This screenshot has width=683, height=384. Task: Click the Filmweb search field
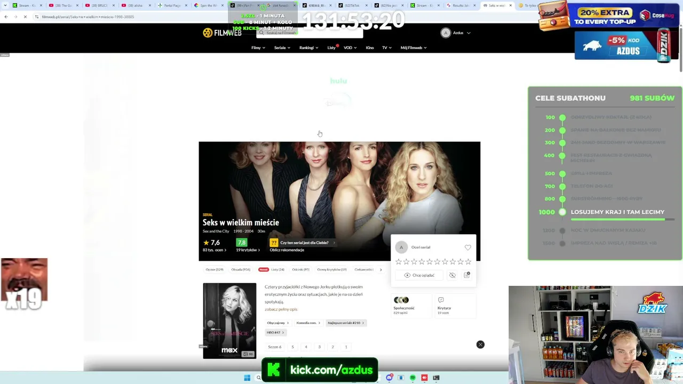point(309,33)
